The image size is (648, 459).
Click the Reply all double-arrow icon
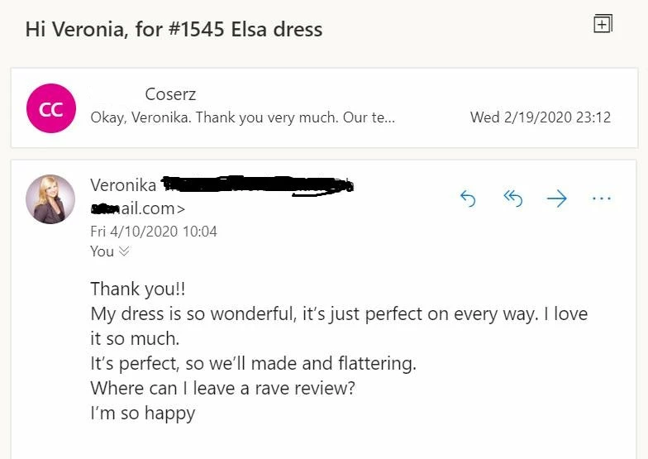click(513, 198)
